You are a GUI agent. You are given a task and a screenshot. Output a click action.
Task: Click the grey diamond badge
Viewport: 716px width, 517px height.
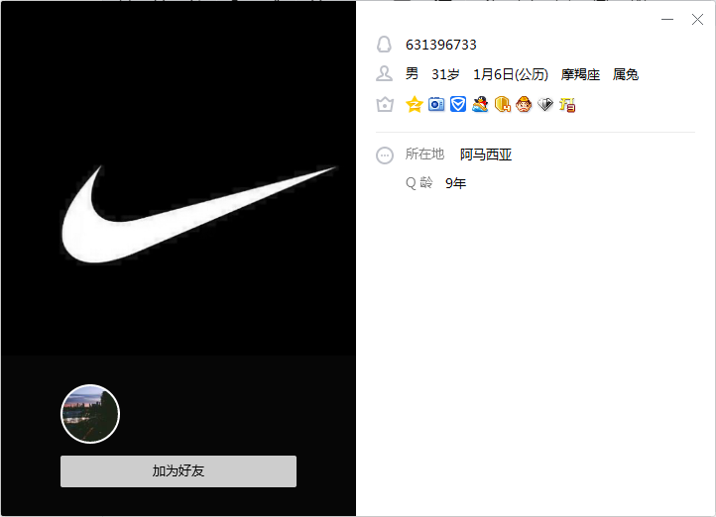click(545, 104)
